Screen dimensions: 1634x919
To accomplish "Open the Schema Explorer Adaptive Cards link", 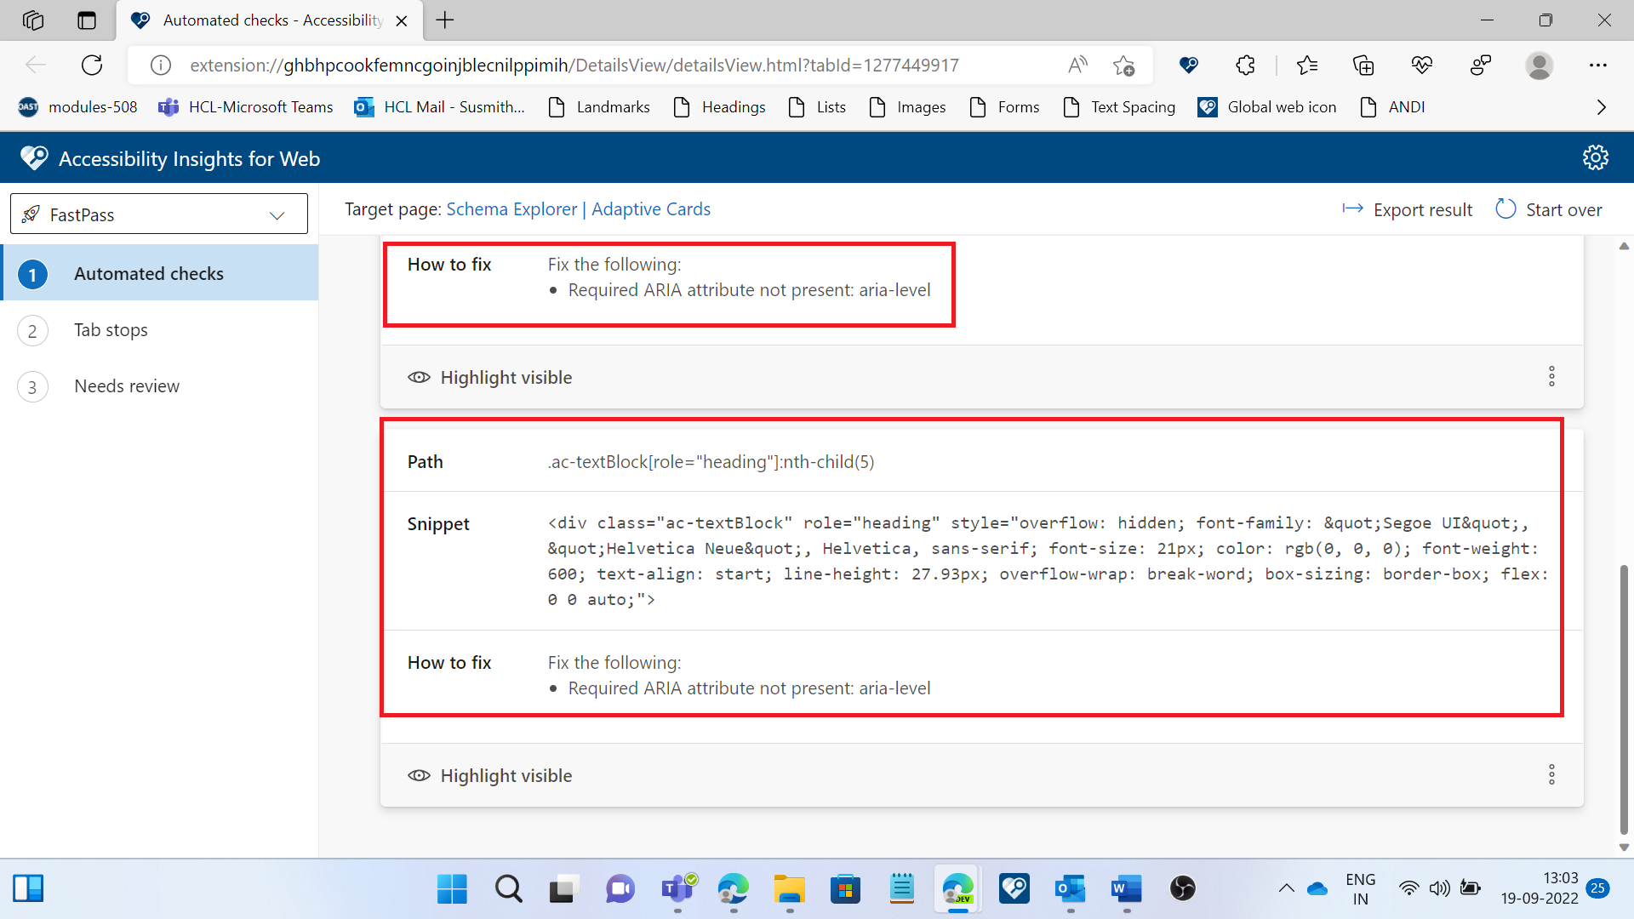I will coord(578,209).
